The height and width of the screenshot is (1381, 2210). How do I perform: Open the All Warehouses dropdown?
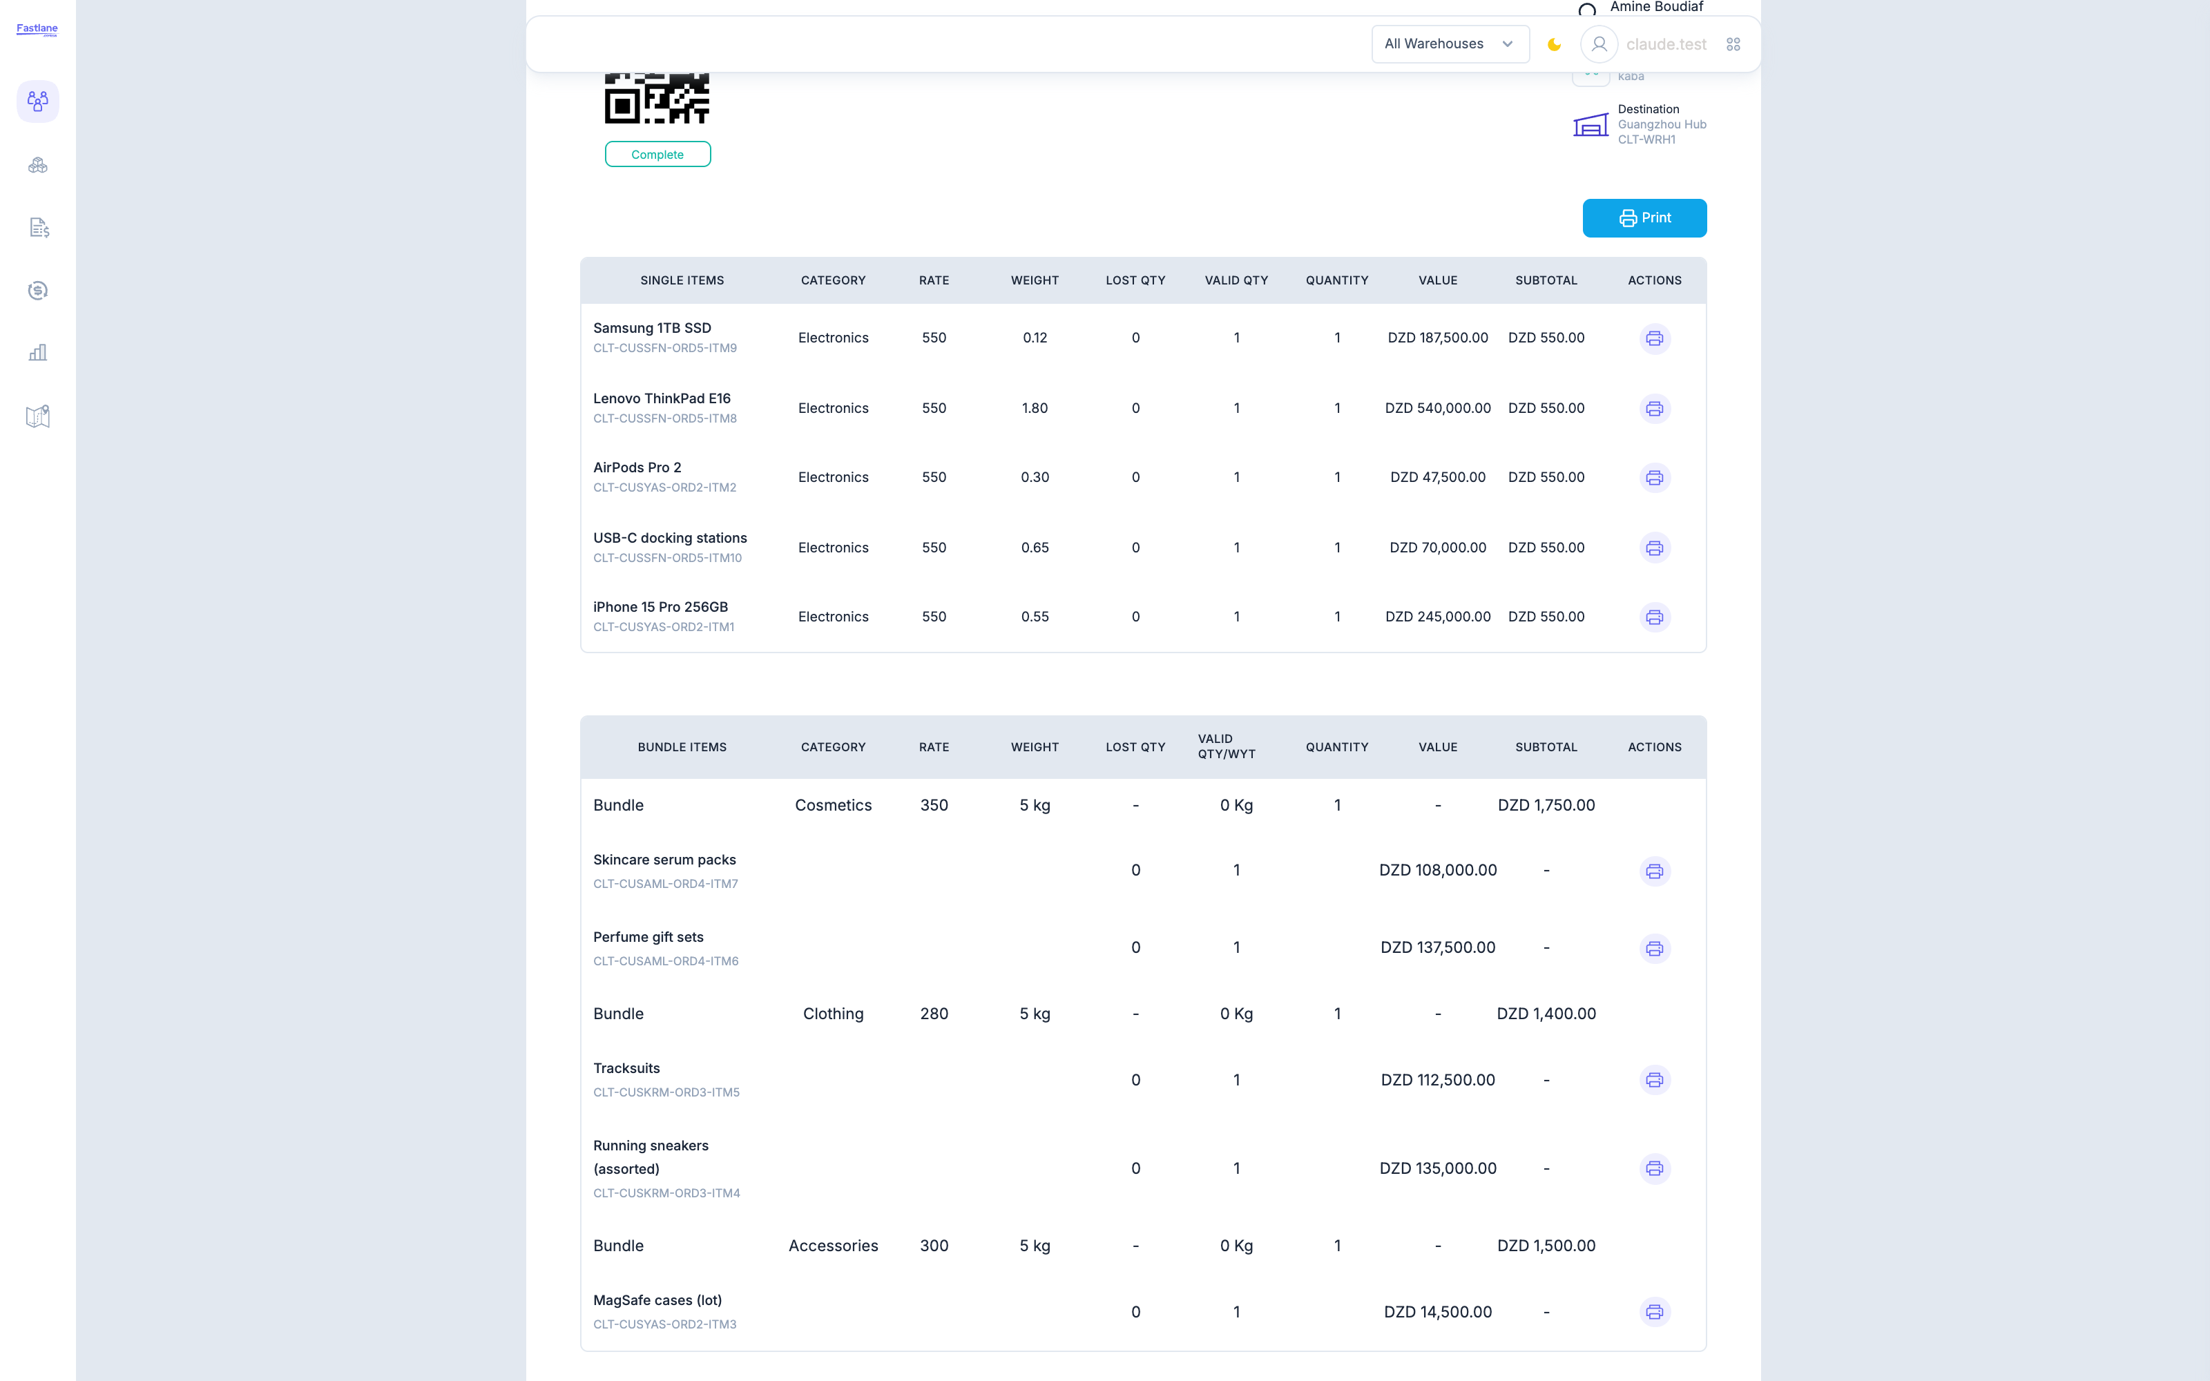pyautogui.click(x=1450, y=44)
